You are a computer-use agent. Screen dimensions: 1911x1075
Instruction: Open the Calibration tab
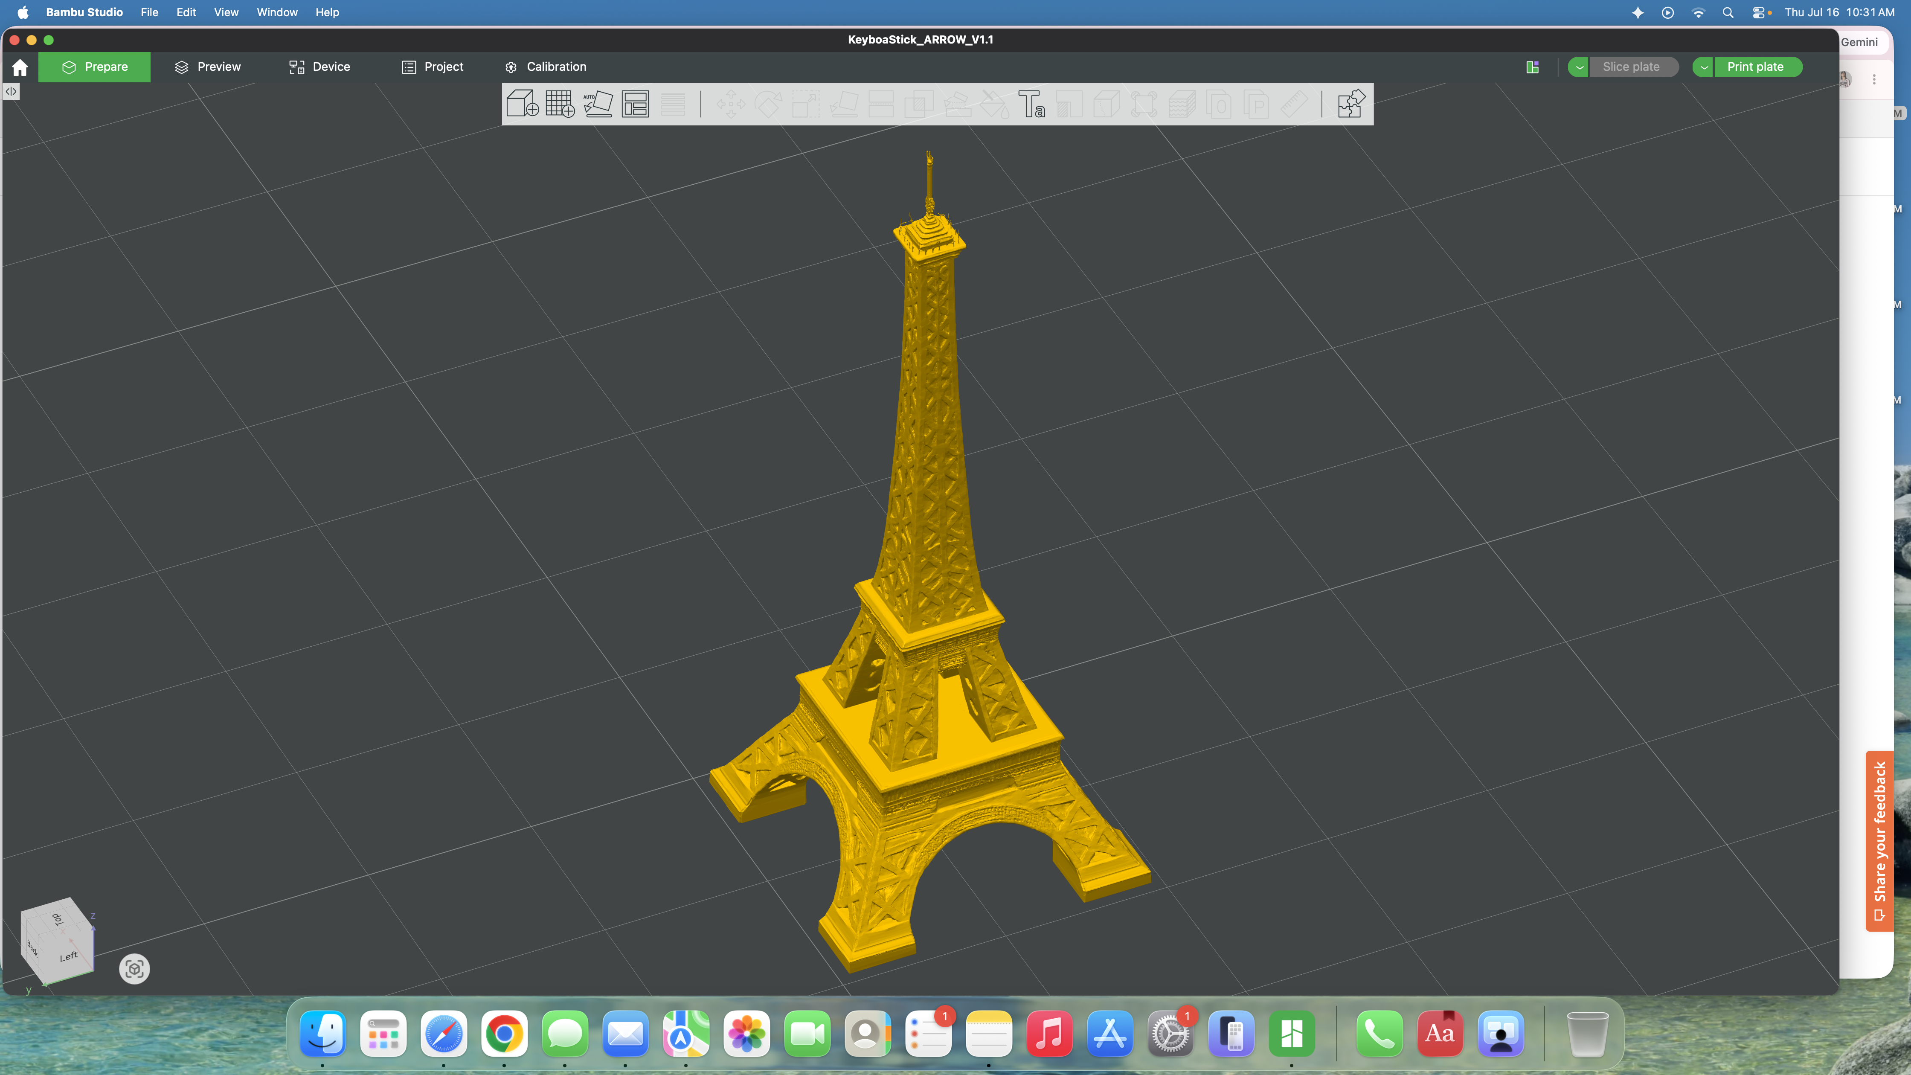pyautogui.click(x=545, y=67)
